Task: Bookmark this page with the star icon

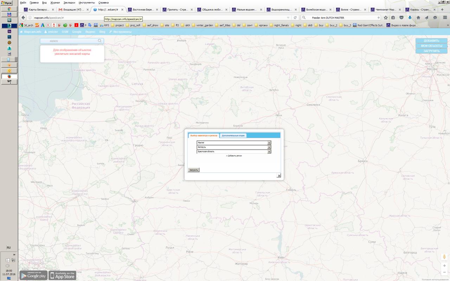Action: 386,18
